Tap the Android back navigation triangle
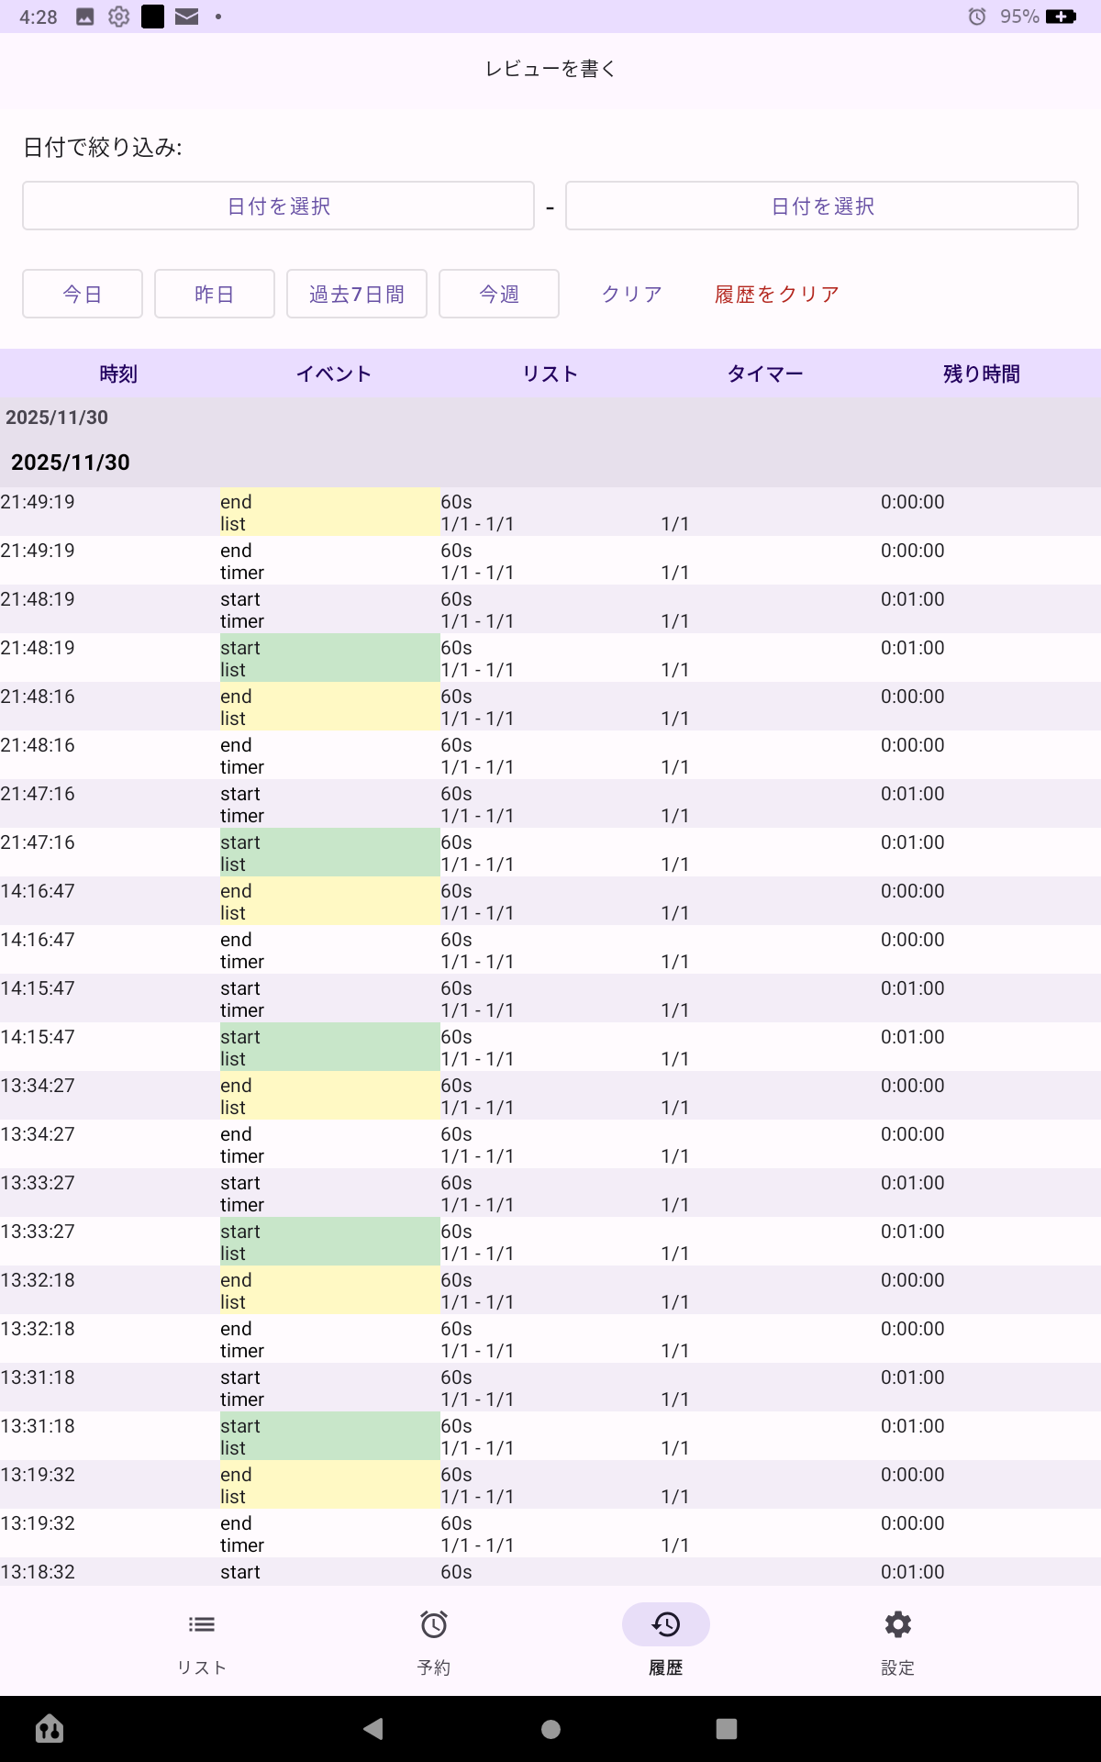The image size is (1101, 1762). click(x=373, y=1729)
